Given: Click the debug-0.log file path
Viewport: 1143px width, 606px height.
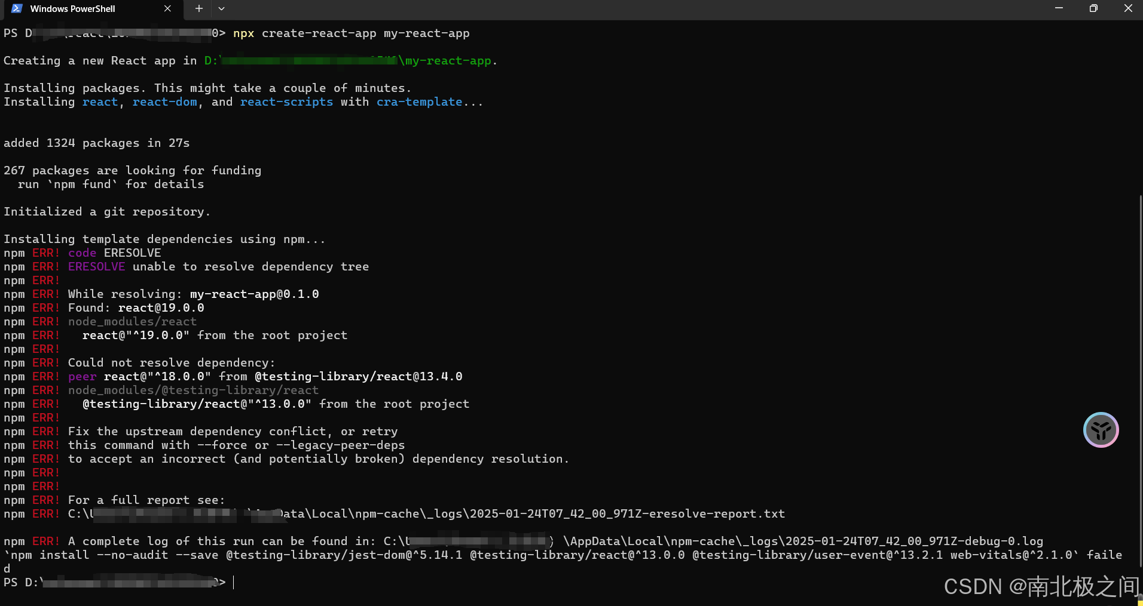Looking at the screenshot, I should [713, 542].
